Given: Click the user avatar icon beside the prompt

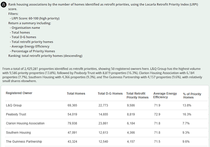Looking at the screenshot, I should click(x=4, y=5).
